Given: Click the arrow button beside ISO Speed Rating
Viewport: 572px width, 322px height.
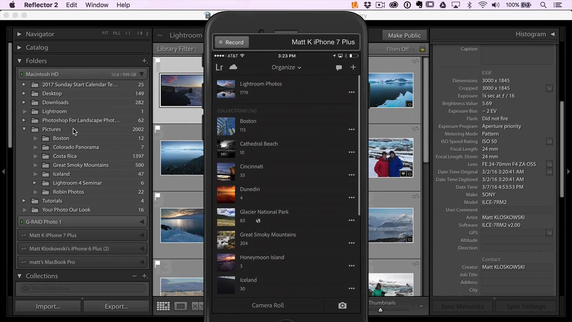Looking at the screenshot, I should click(549, 141).
